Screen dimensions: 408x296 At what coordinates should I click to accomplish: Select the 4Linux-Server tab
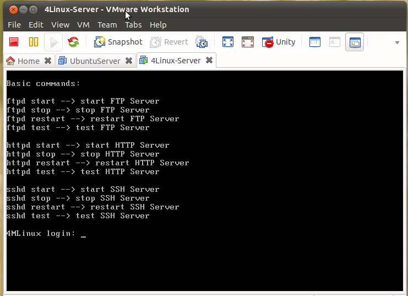pos(176,61)
